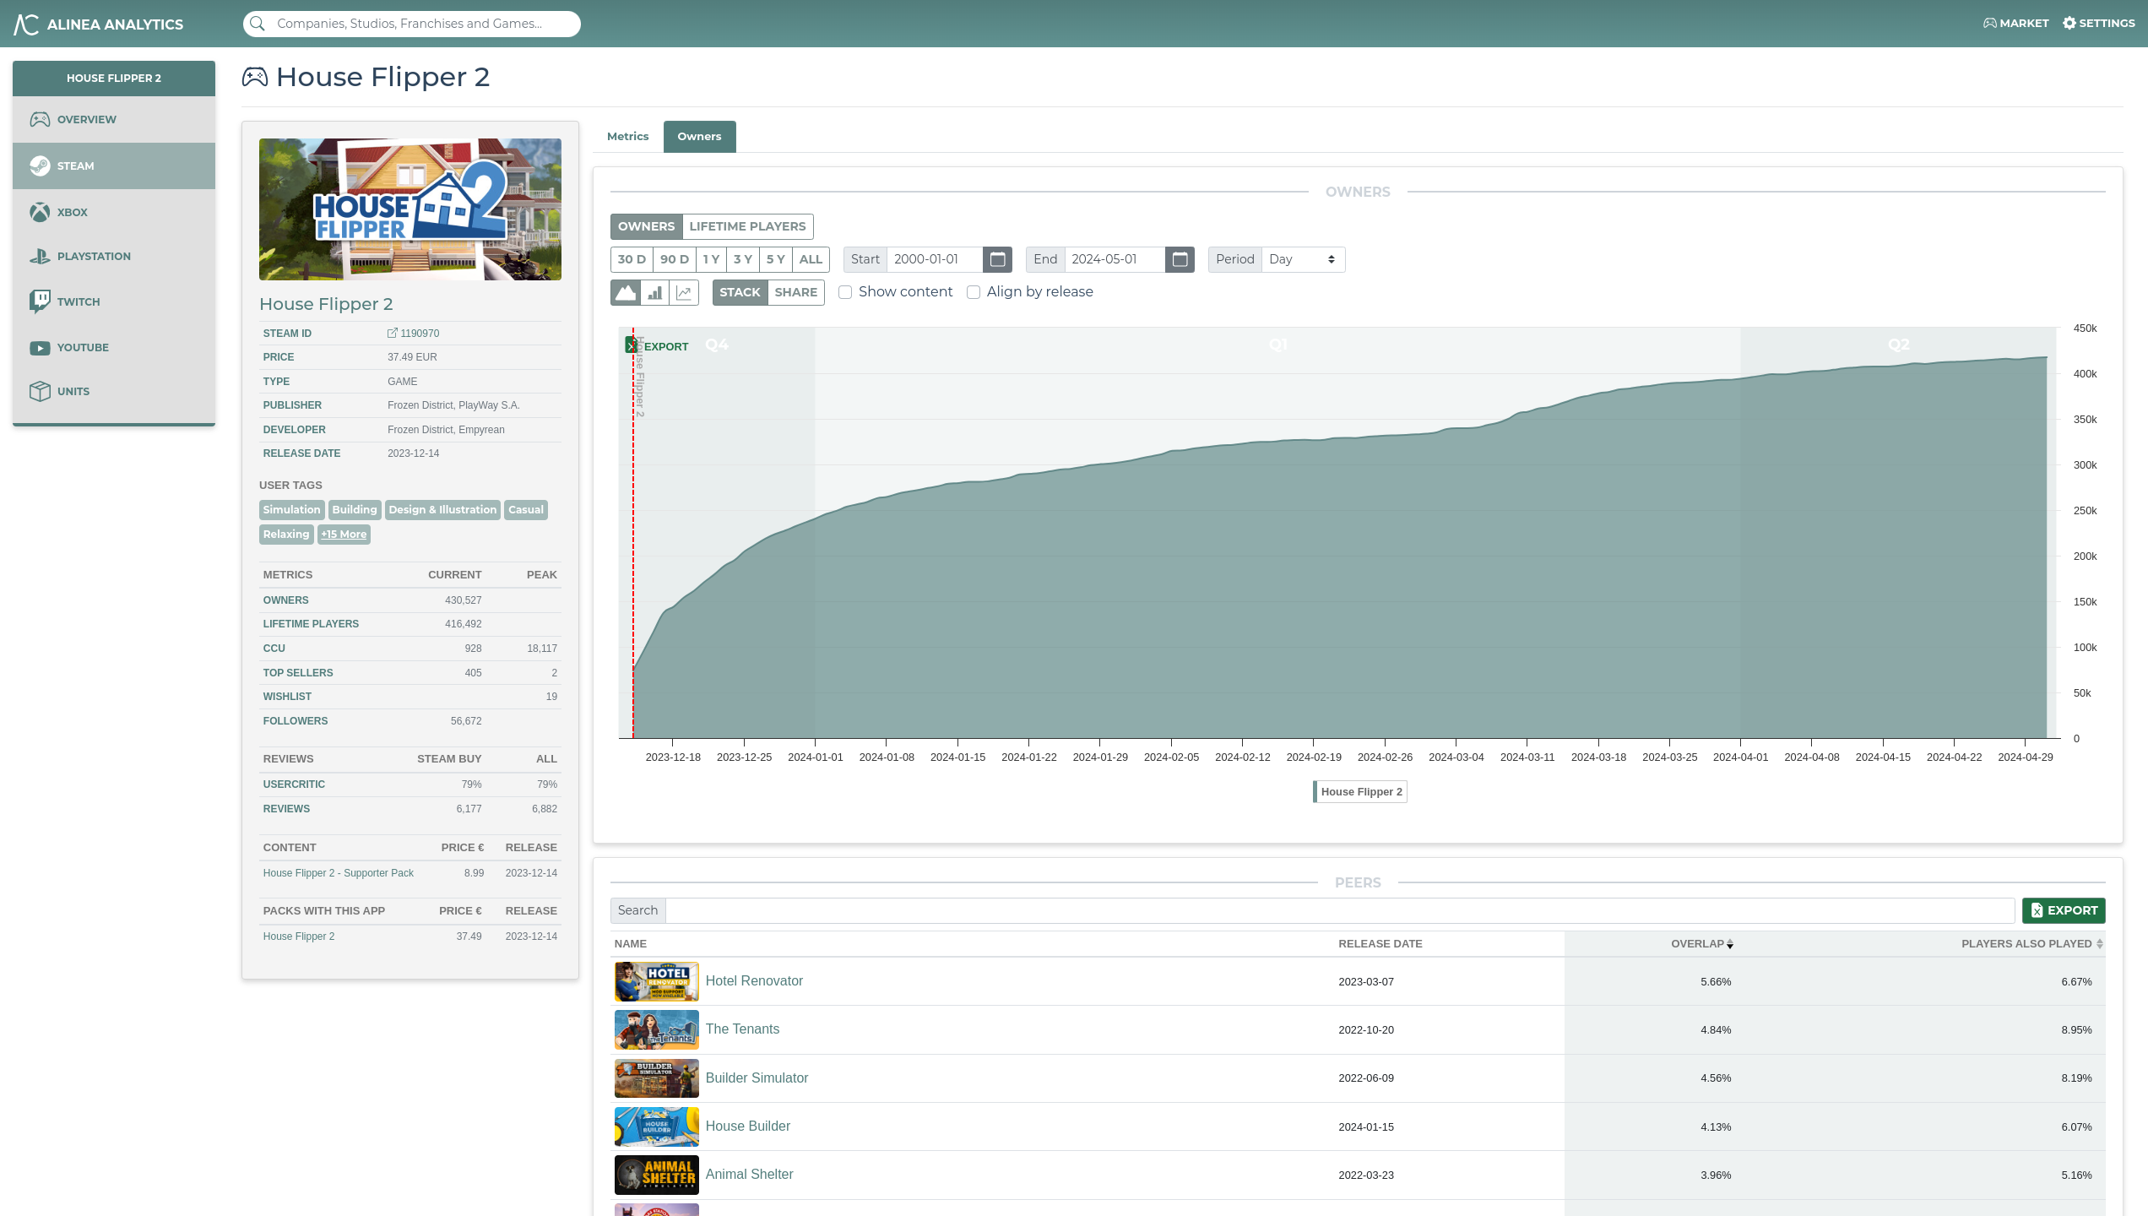This screenshot has width=2148, height=1216.
Task: Open the Metrics tab
Action: point(627,136)
